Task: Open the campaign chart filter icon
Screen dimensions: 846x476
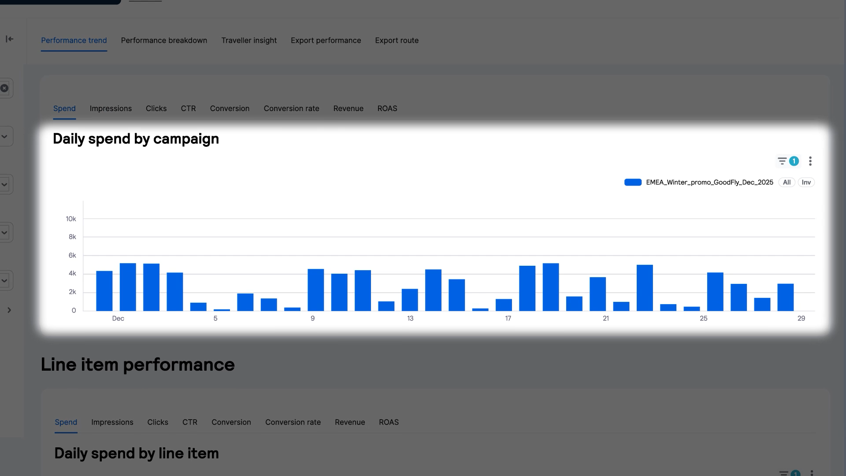Action: coord(782,161)
